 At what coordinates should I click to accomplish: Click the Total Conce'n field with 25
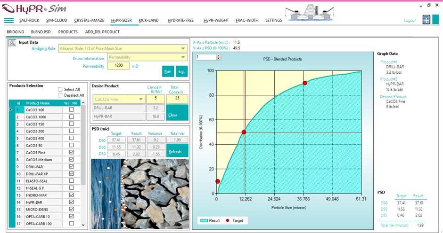pyautogui.click(x=177, y=99)
